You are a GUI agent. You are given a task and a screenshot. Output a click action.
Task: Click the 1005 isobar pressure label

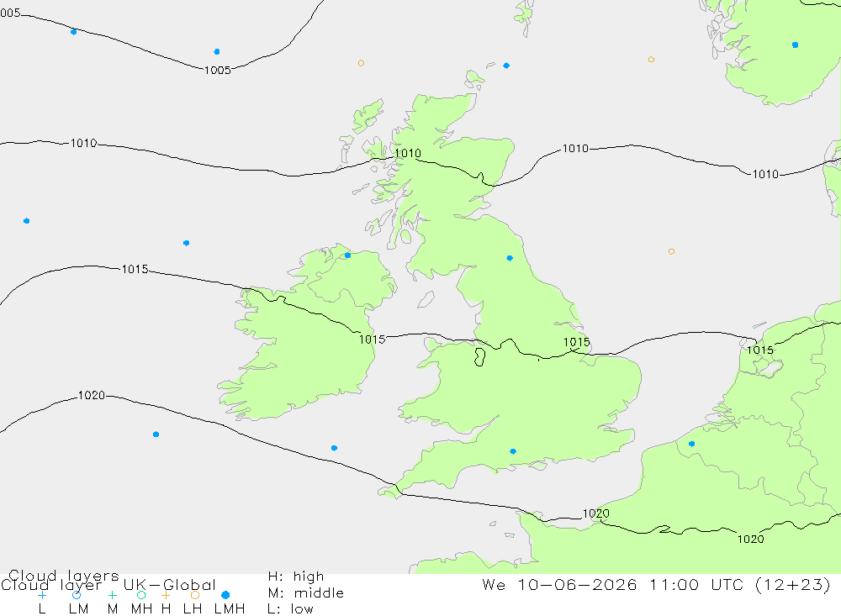tap(218, 71)
